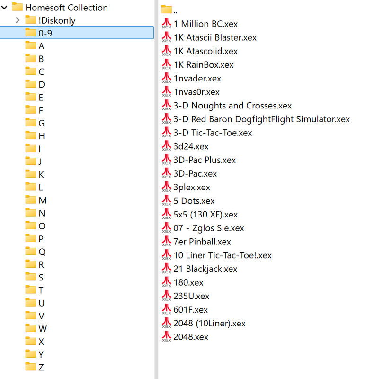374x379 pixels.
Task: Click the XEX icon of 180.xex
Action: click(167, 282)
